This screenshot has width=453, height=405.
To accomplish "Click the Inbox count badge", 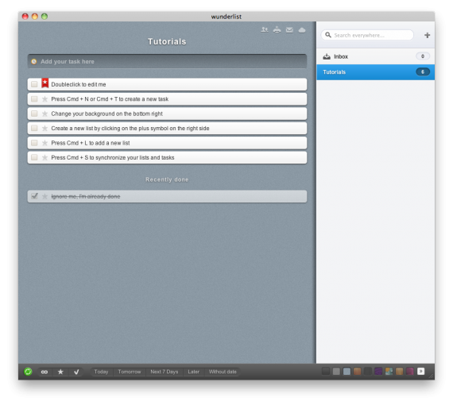I will (x=423, y=56).
